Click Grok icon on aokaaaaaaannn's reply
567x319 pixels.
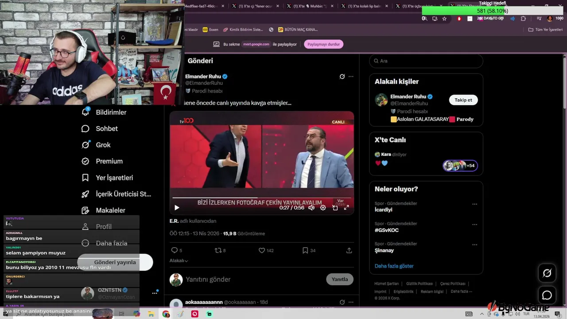(x=342, y=302)
